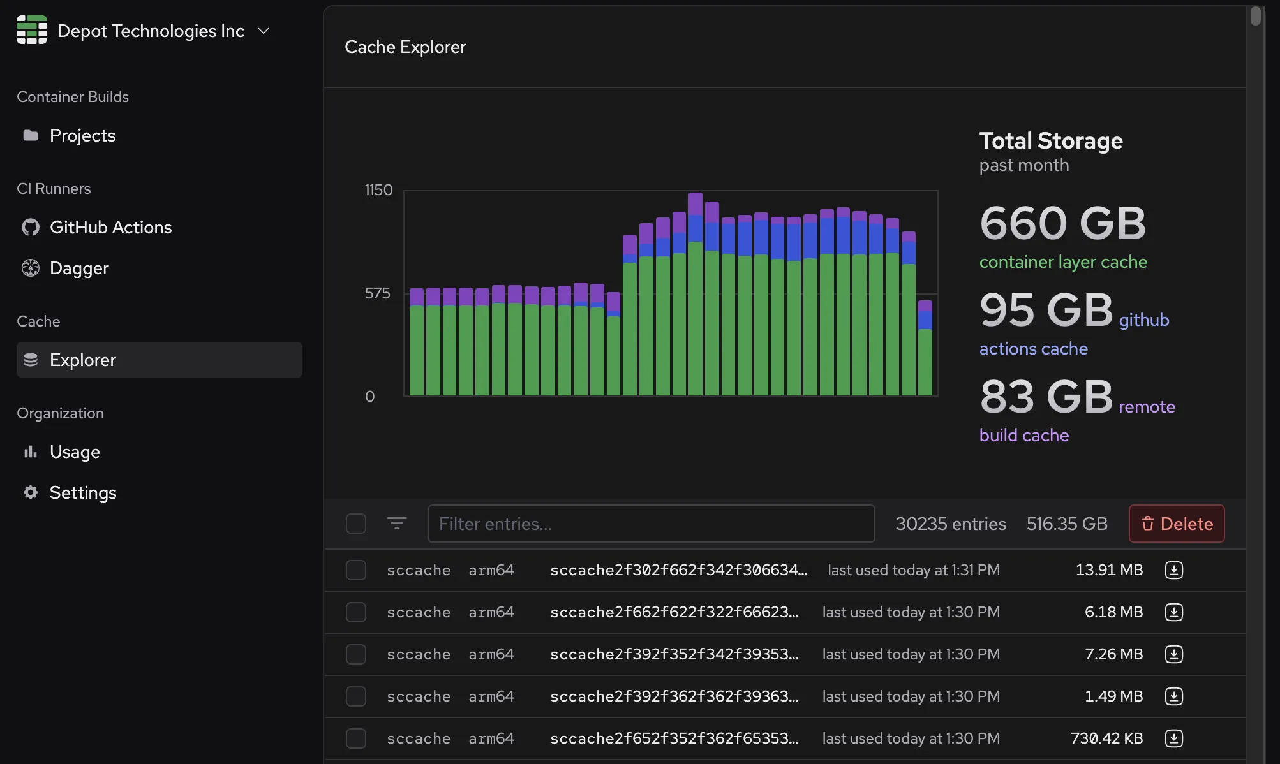Viewport: 1280px width, 764px height.
Task: Click the sccache2f392f362f362f39363 entry name
Action: tap(674, 696)
